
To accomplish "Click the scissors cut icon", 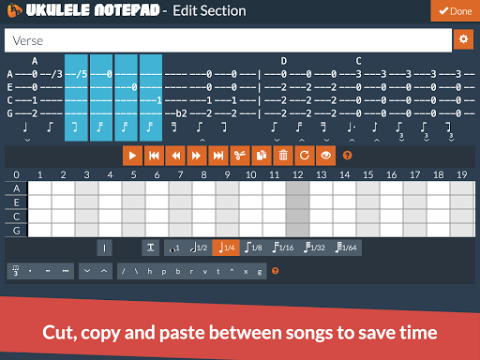I will (240, 156).
